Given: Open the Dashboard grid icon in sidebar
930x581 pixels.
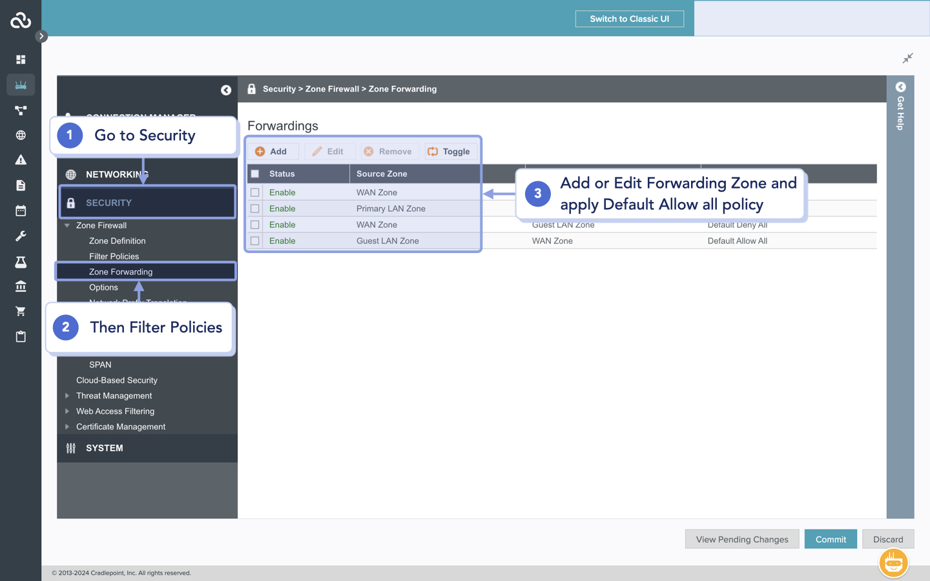Looking at the screenshot, I should click(21, 59).
